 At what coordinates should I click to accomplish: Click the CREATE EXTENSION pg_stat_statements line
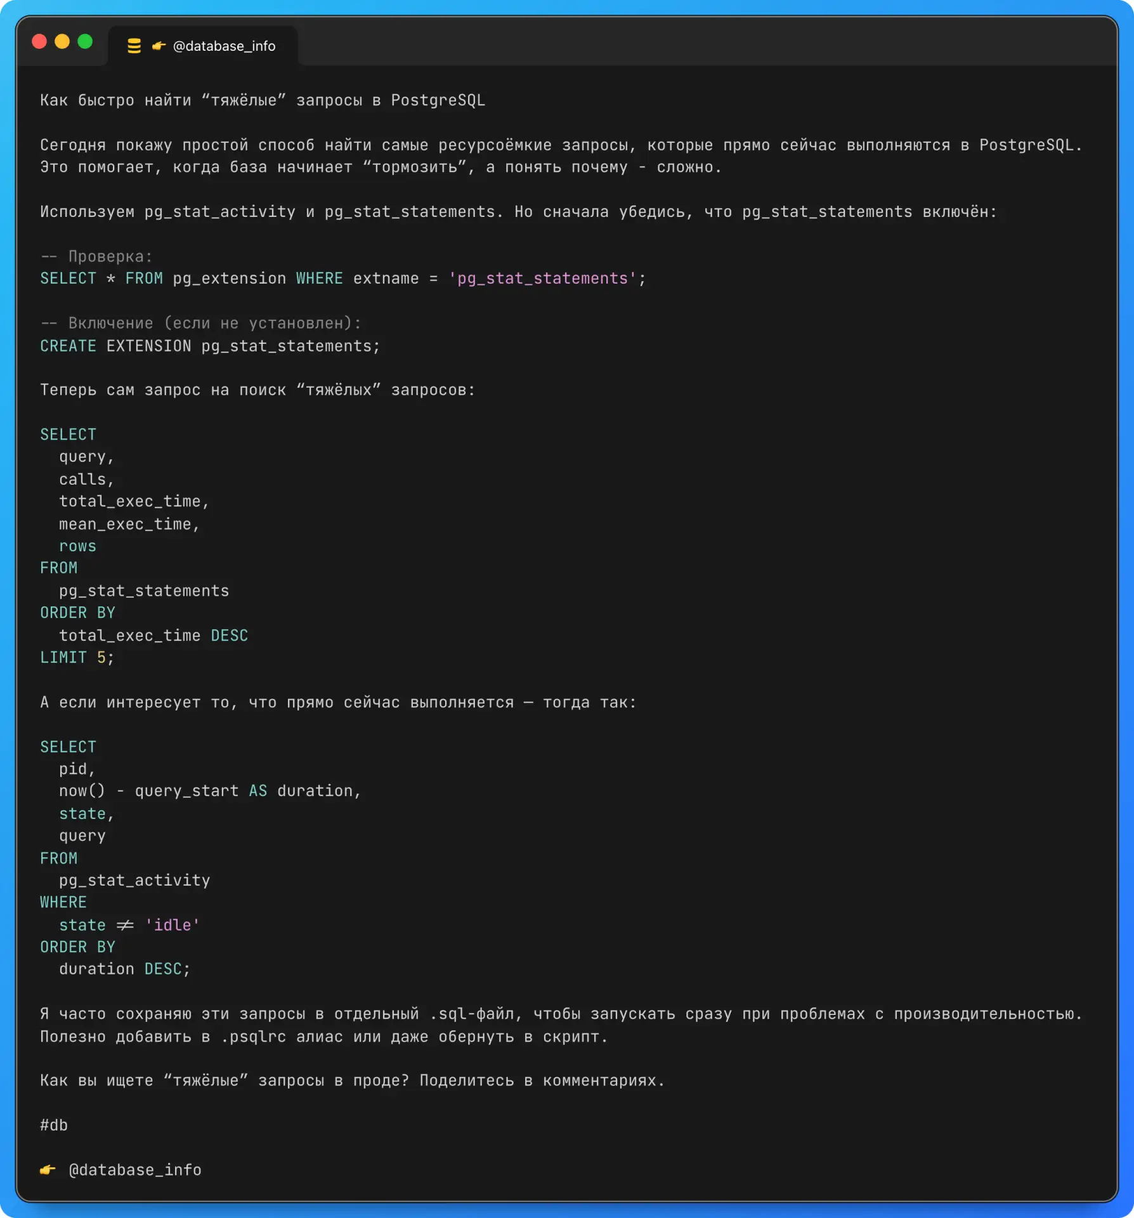210,346
